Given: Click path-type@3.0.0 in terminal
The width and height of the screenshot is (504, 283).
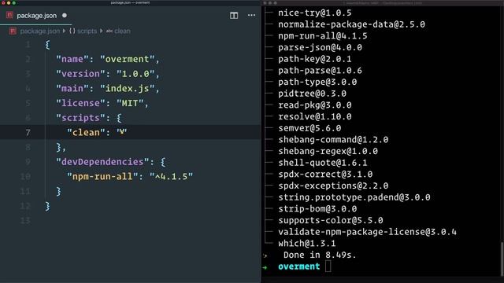Looking at the screenshot, I should (x=317, y=82).
